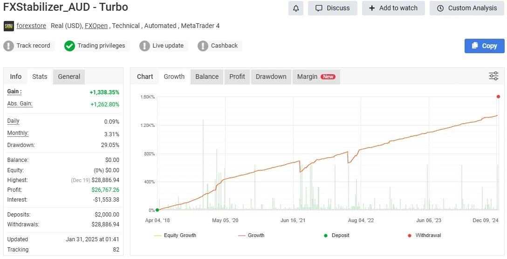The height and width of the screenshot is (259, 507).
Task: Open the Drawdown chart tab
Action: [x=271, y=77]
